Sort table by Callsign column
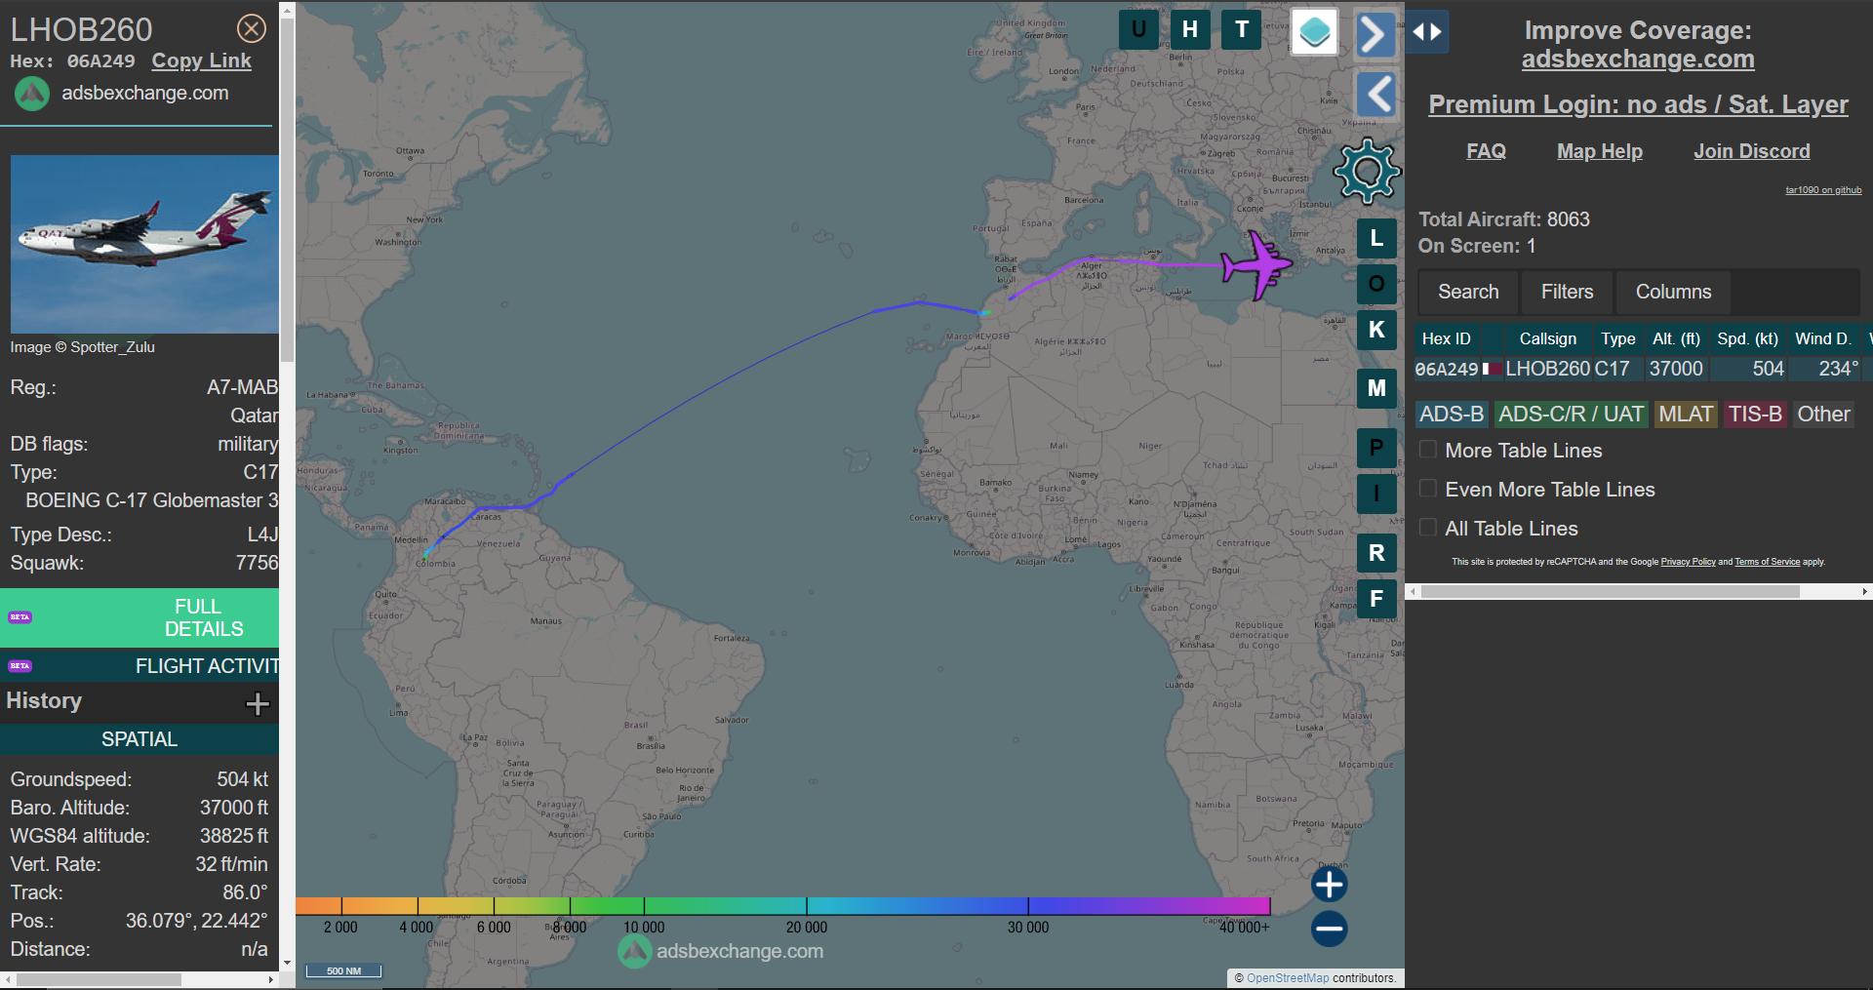The image size is (1873, 990). click(x=1547, y=338)
